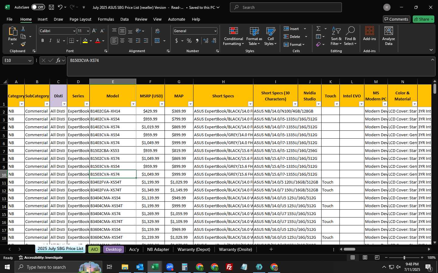
Task: Click Accessibility: Investigate in status bar
Action: (41, 258)
